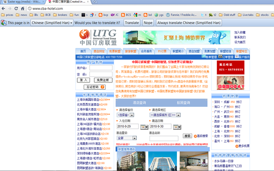274x171 pixels.
Task: Open the 'Fannie / Freddie Ac...' bookmark
Action: point(181,15)
